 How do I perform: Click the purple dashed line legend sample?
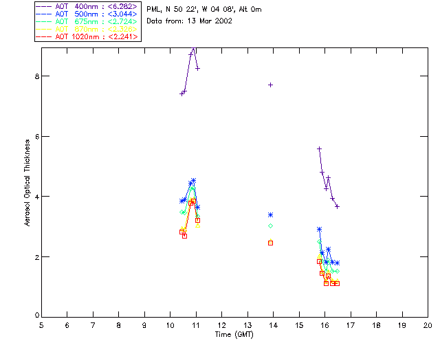(x=44, y=6)
